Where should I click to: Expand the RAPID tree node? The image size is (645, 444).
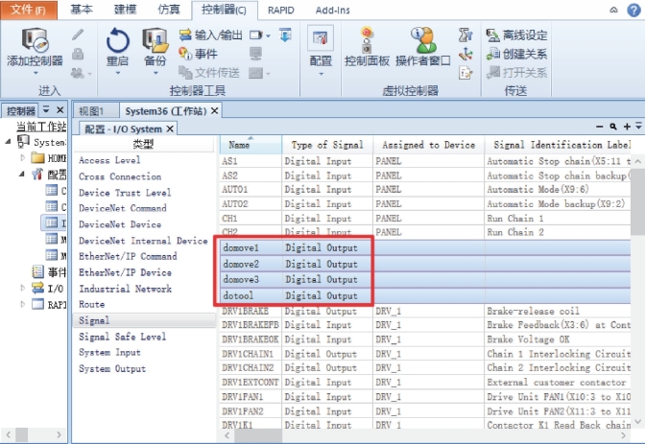point(24,304)
